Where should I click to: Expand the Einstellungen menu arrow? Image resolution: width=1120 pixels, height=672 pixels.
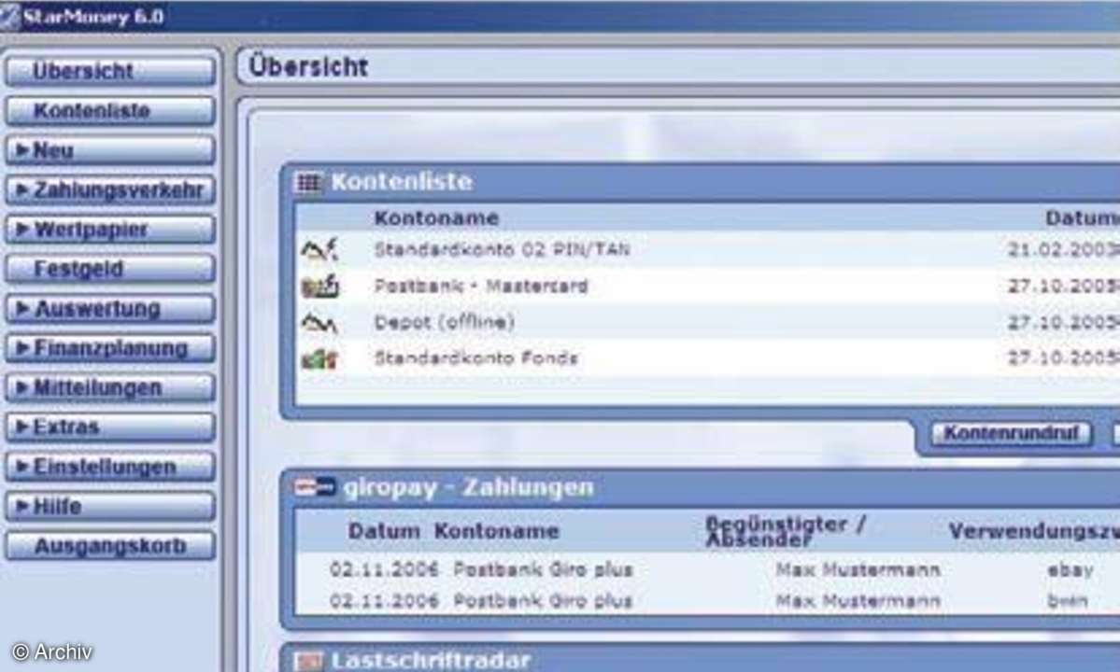tap(22, 467)
